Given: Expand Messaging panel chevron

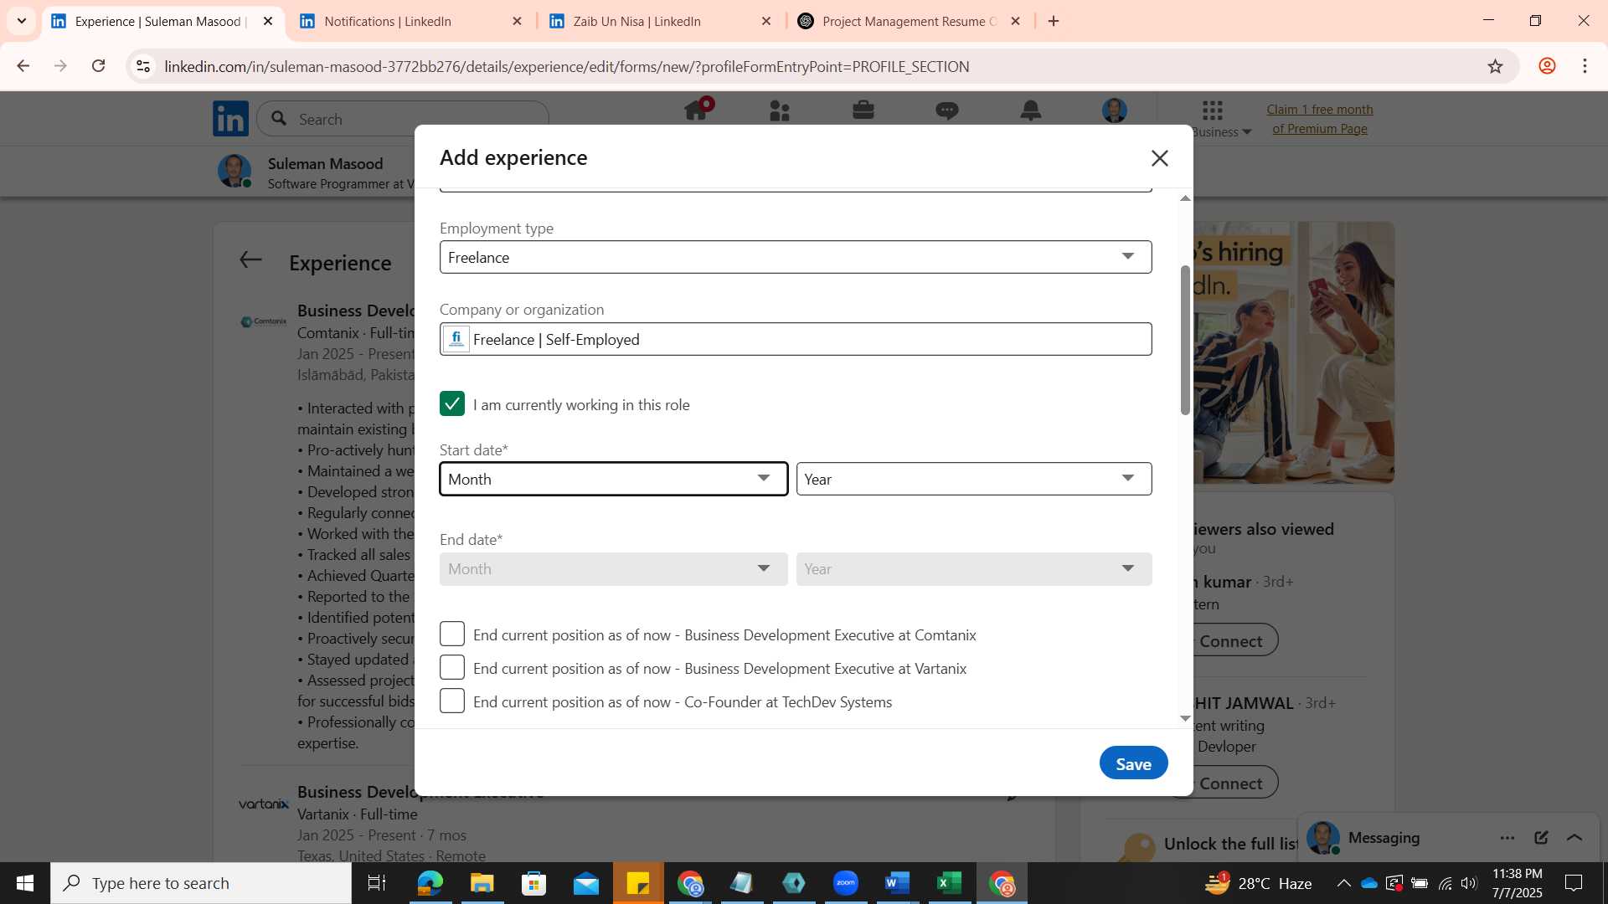Looking at the screenshot, I should pos(1574,838).
